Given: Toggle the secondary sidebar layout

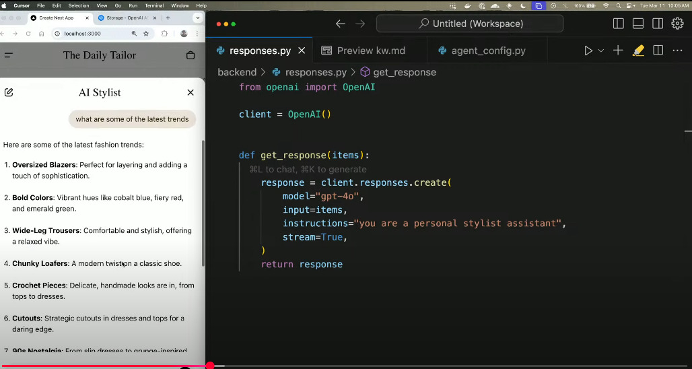Looking at the screenshot, I should pos(658,24).
